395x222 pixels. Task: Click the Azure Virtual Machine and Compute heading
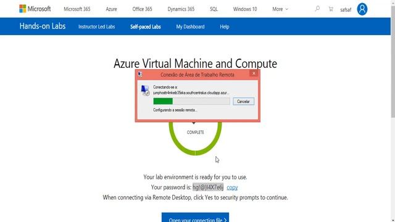click(x=195, y=64)
